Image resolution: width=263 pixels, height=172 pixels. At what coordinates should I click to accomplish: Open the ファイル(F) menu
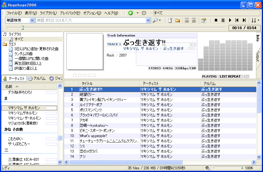pyautogui.click(x=14, y=13)
